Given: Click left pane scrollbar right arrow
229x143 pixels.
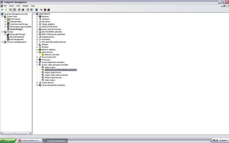Looking at the screenshot, I should coord(30,133).
